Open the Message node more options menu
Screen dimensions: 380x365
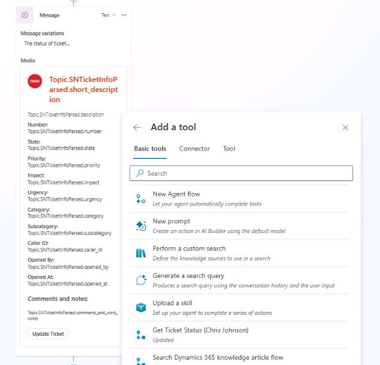tap(124, 15)
